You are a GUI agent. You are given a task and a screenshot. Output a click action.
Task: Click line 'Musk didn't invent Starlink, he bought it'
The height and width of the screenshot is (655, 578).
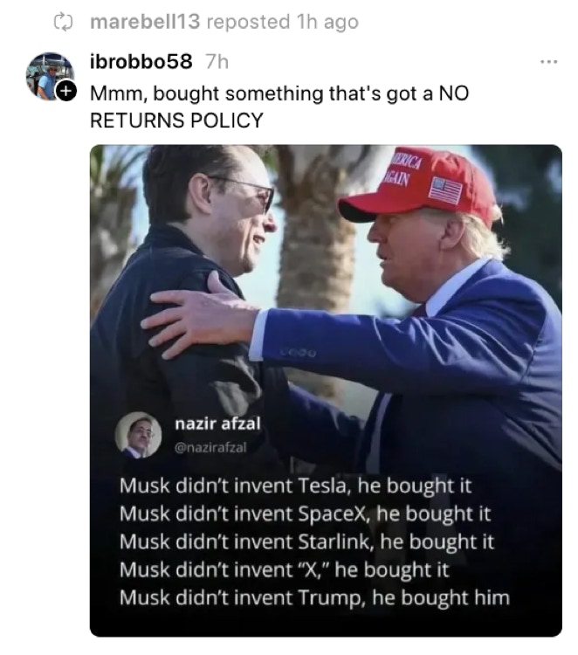pos(306,541)
